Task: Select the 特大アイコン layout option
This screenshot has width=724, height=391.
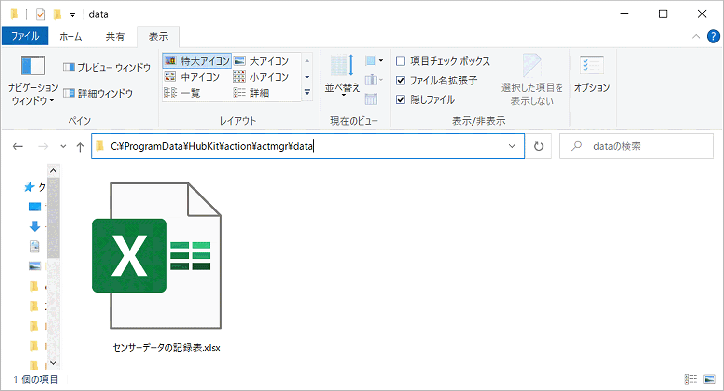Action: (197, 61)
